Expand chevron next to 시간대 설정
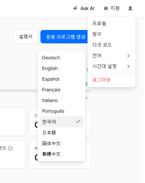This screenshot has height=183, width=145. 128,66
